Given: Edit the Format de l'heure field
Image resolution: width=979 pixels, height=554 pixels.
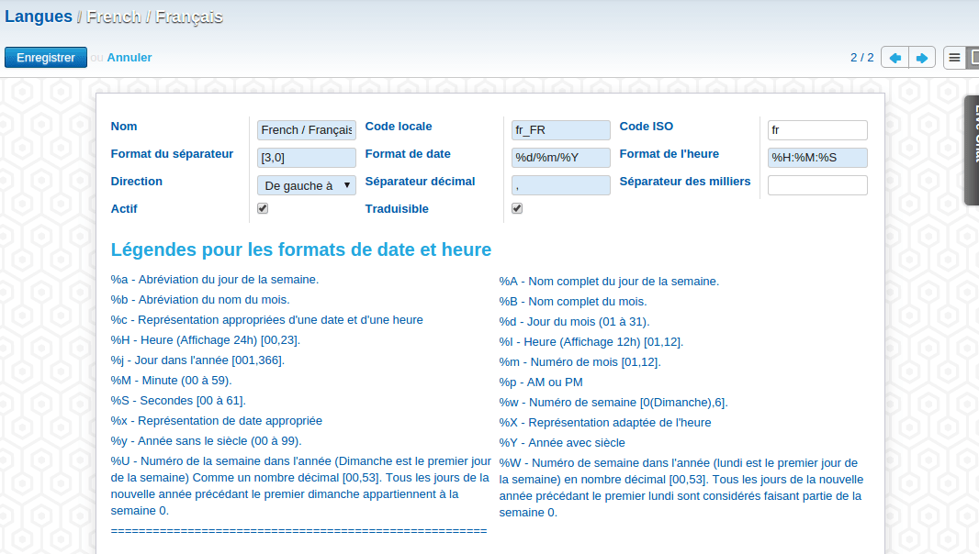Looking at the screenshot, I should (x=817, y=157).
